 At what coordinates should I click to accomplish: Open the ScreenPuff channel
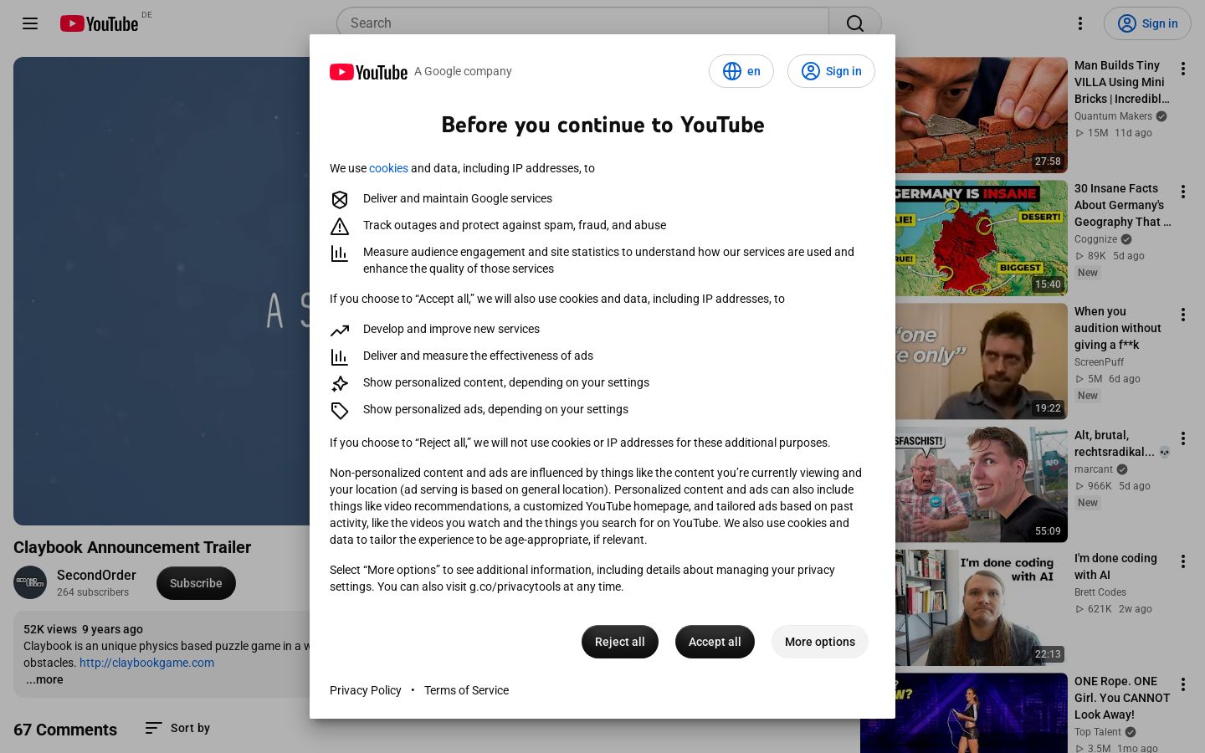tap(1100, 362)
